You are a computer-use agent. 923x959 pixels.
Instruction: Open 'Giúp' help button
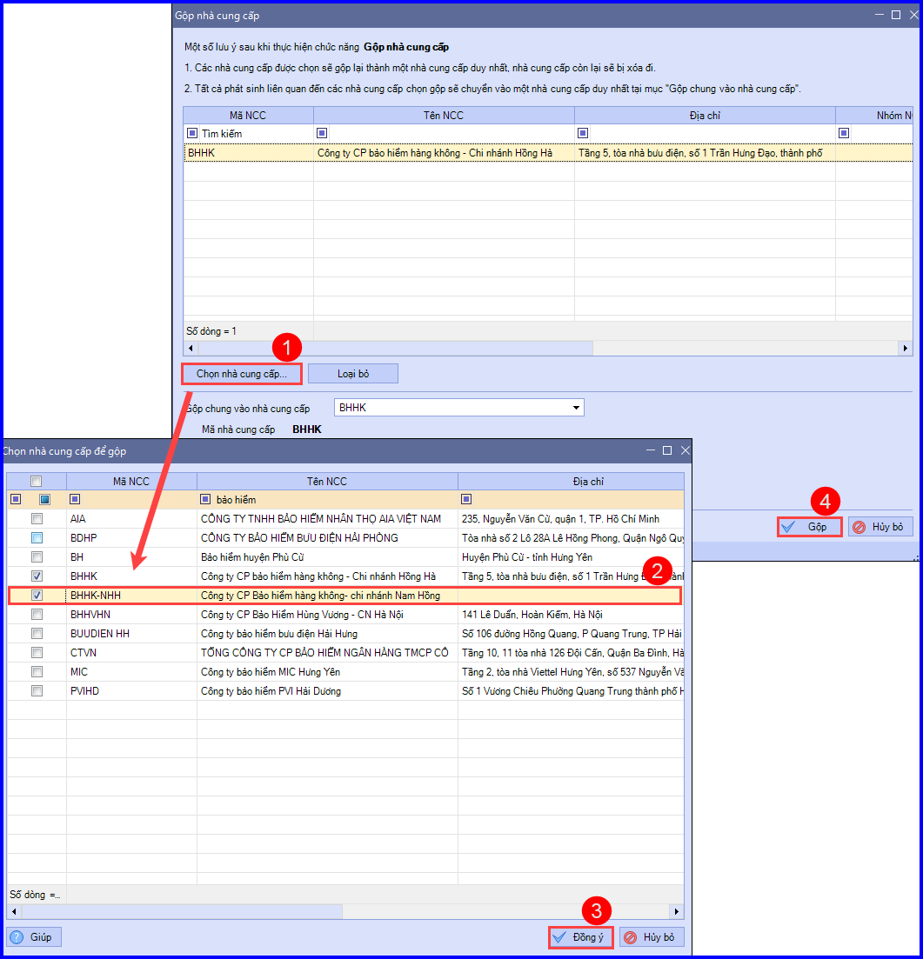(34, 937)
